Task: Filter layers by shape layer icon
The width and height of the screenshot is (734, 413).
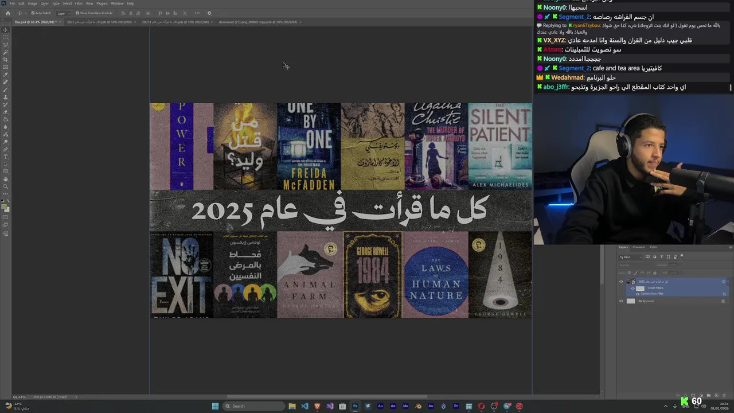Action: (669, 257)
